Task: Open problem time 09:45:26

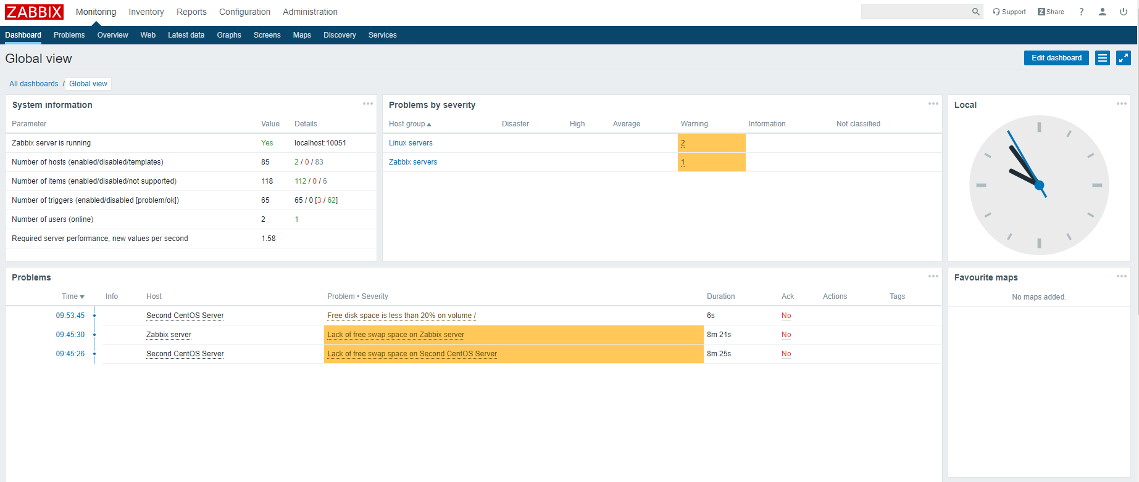Action: click(x=70, y=354)
